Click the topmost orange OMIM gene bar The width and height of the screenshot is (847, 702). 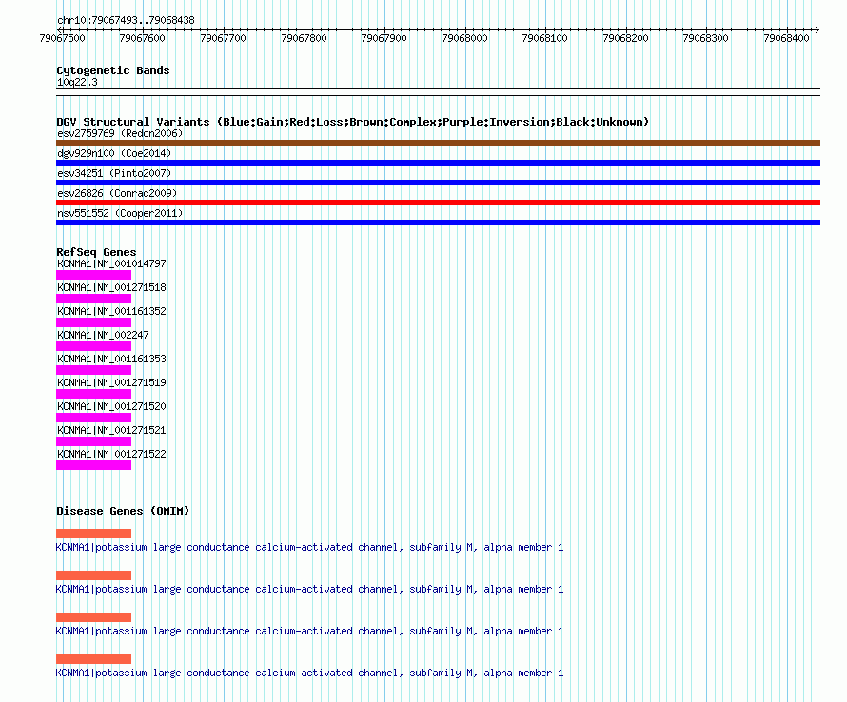tap(93, 534)
